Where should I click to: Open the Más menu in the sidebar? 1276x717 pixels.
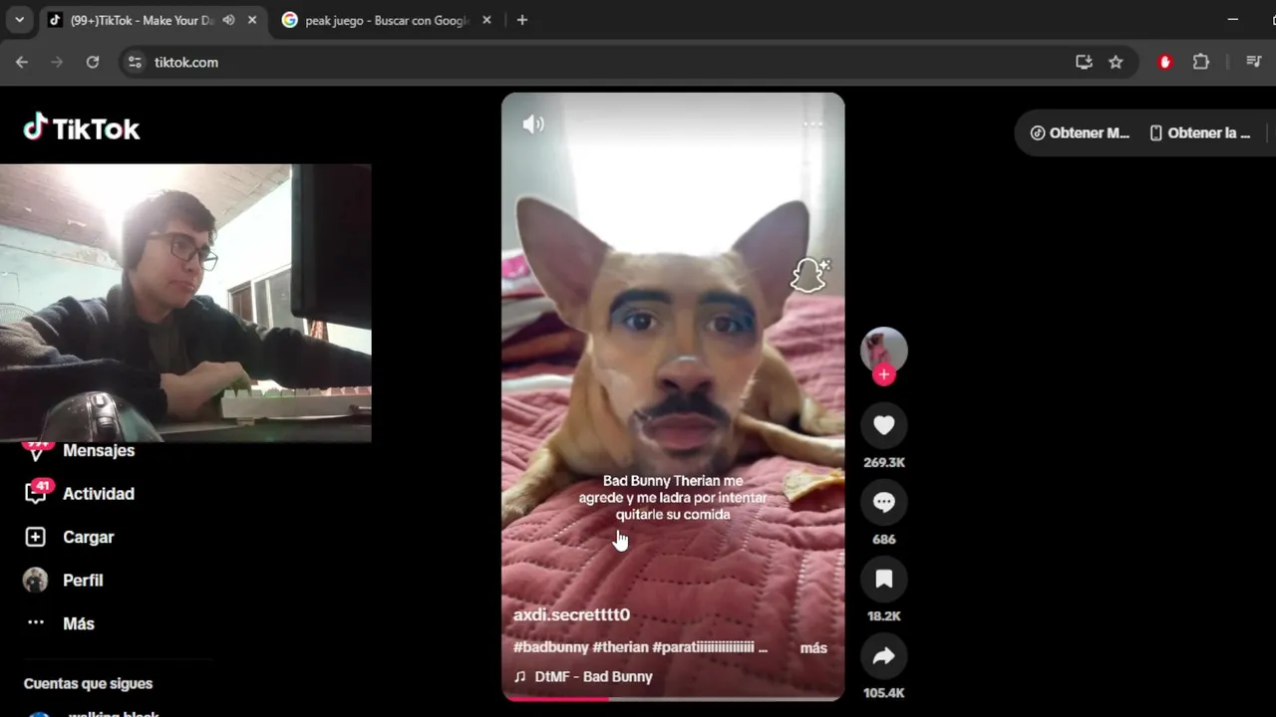(78, 623)
